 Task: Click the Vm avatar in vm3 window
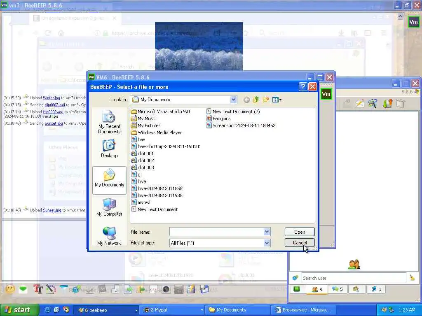coord(413,22)
